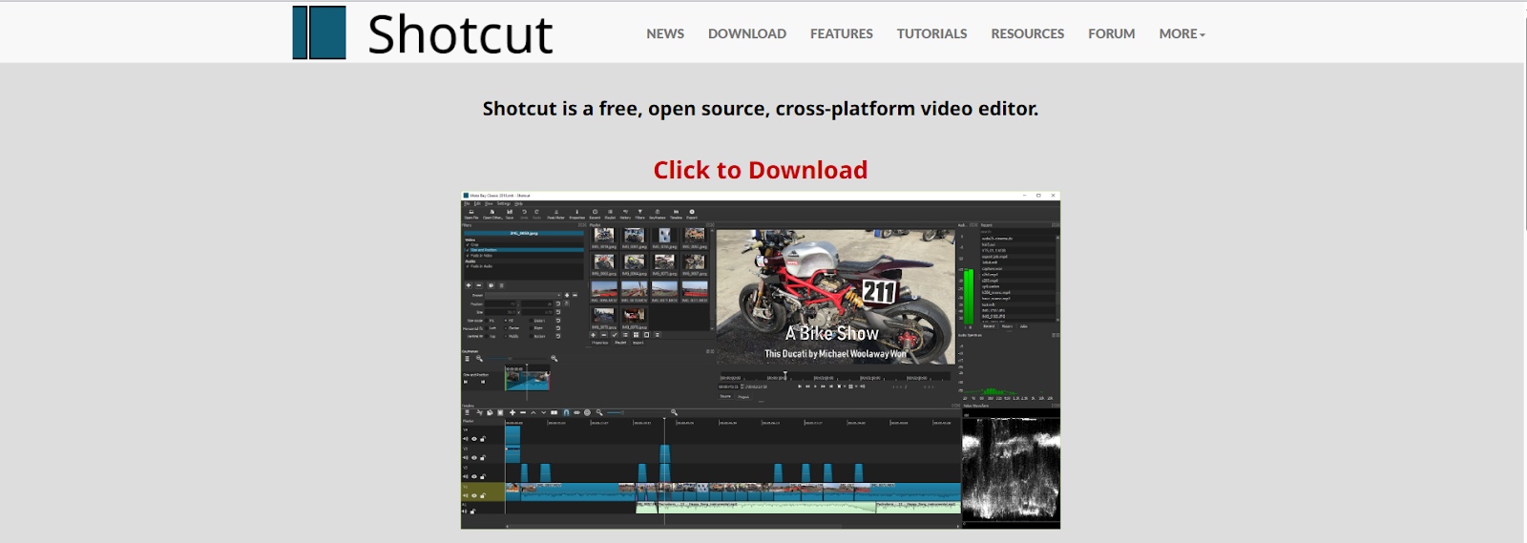Image resolution: width=1527 pixels, height=543 pixels.
Task: Click Filters in the screenshot's toolbar
Action: [x=639, y=215]
